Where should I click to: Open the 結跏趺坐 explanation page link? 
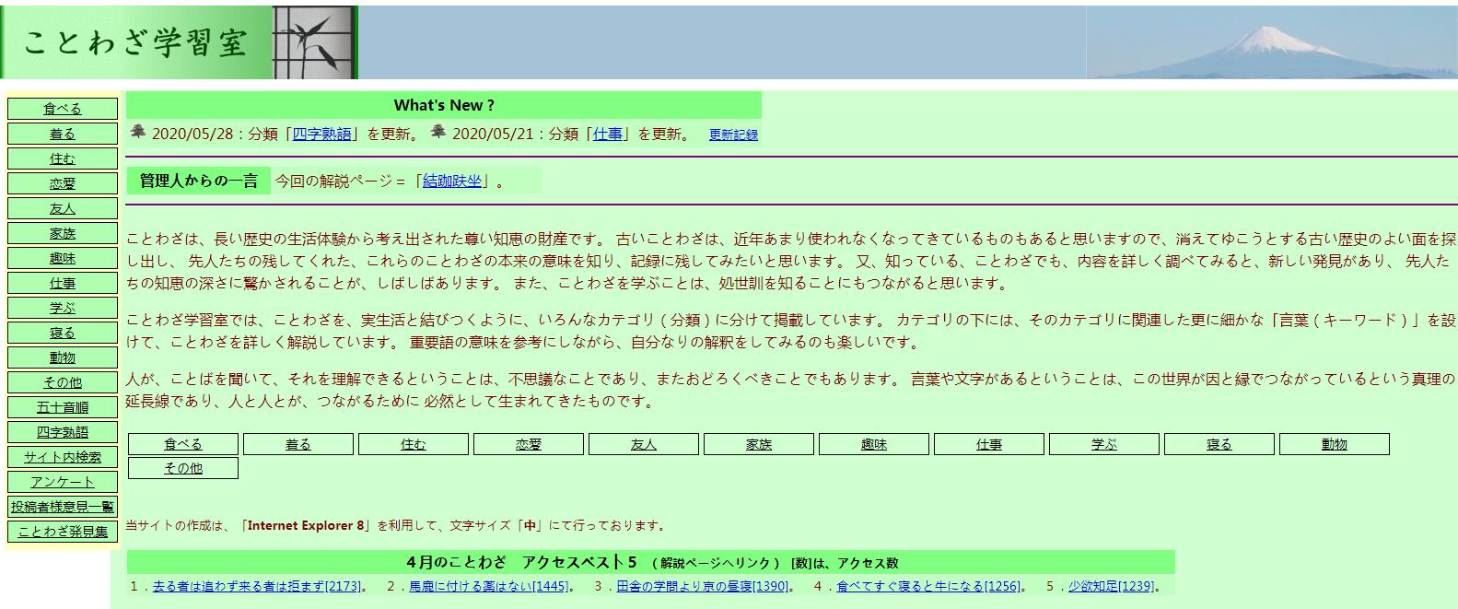(x=452, y=181)
